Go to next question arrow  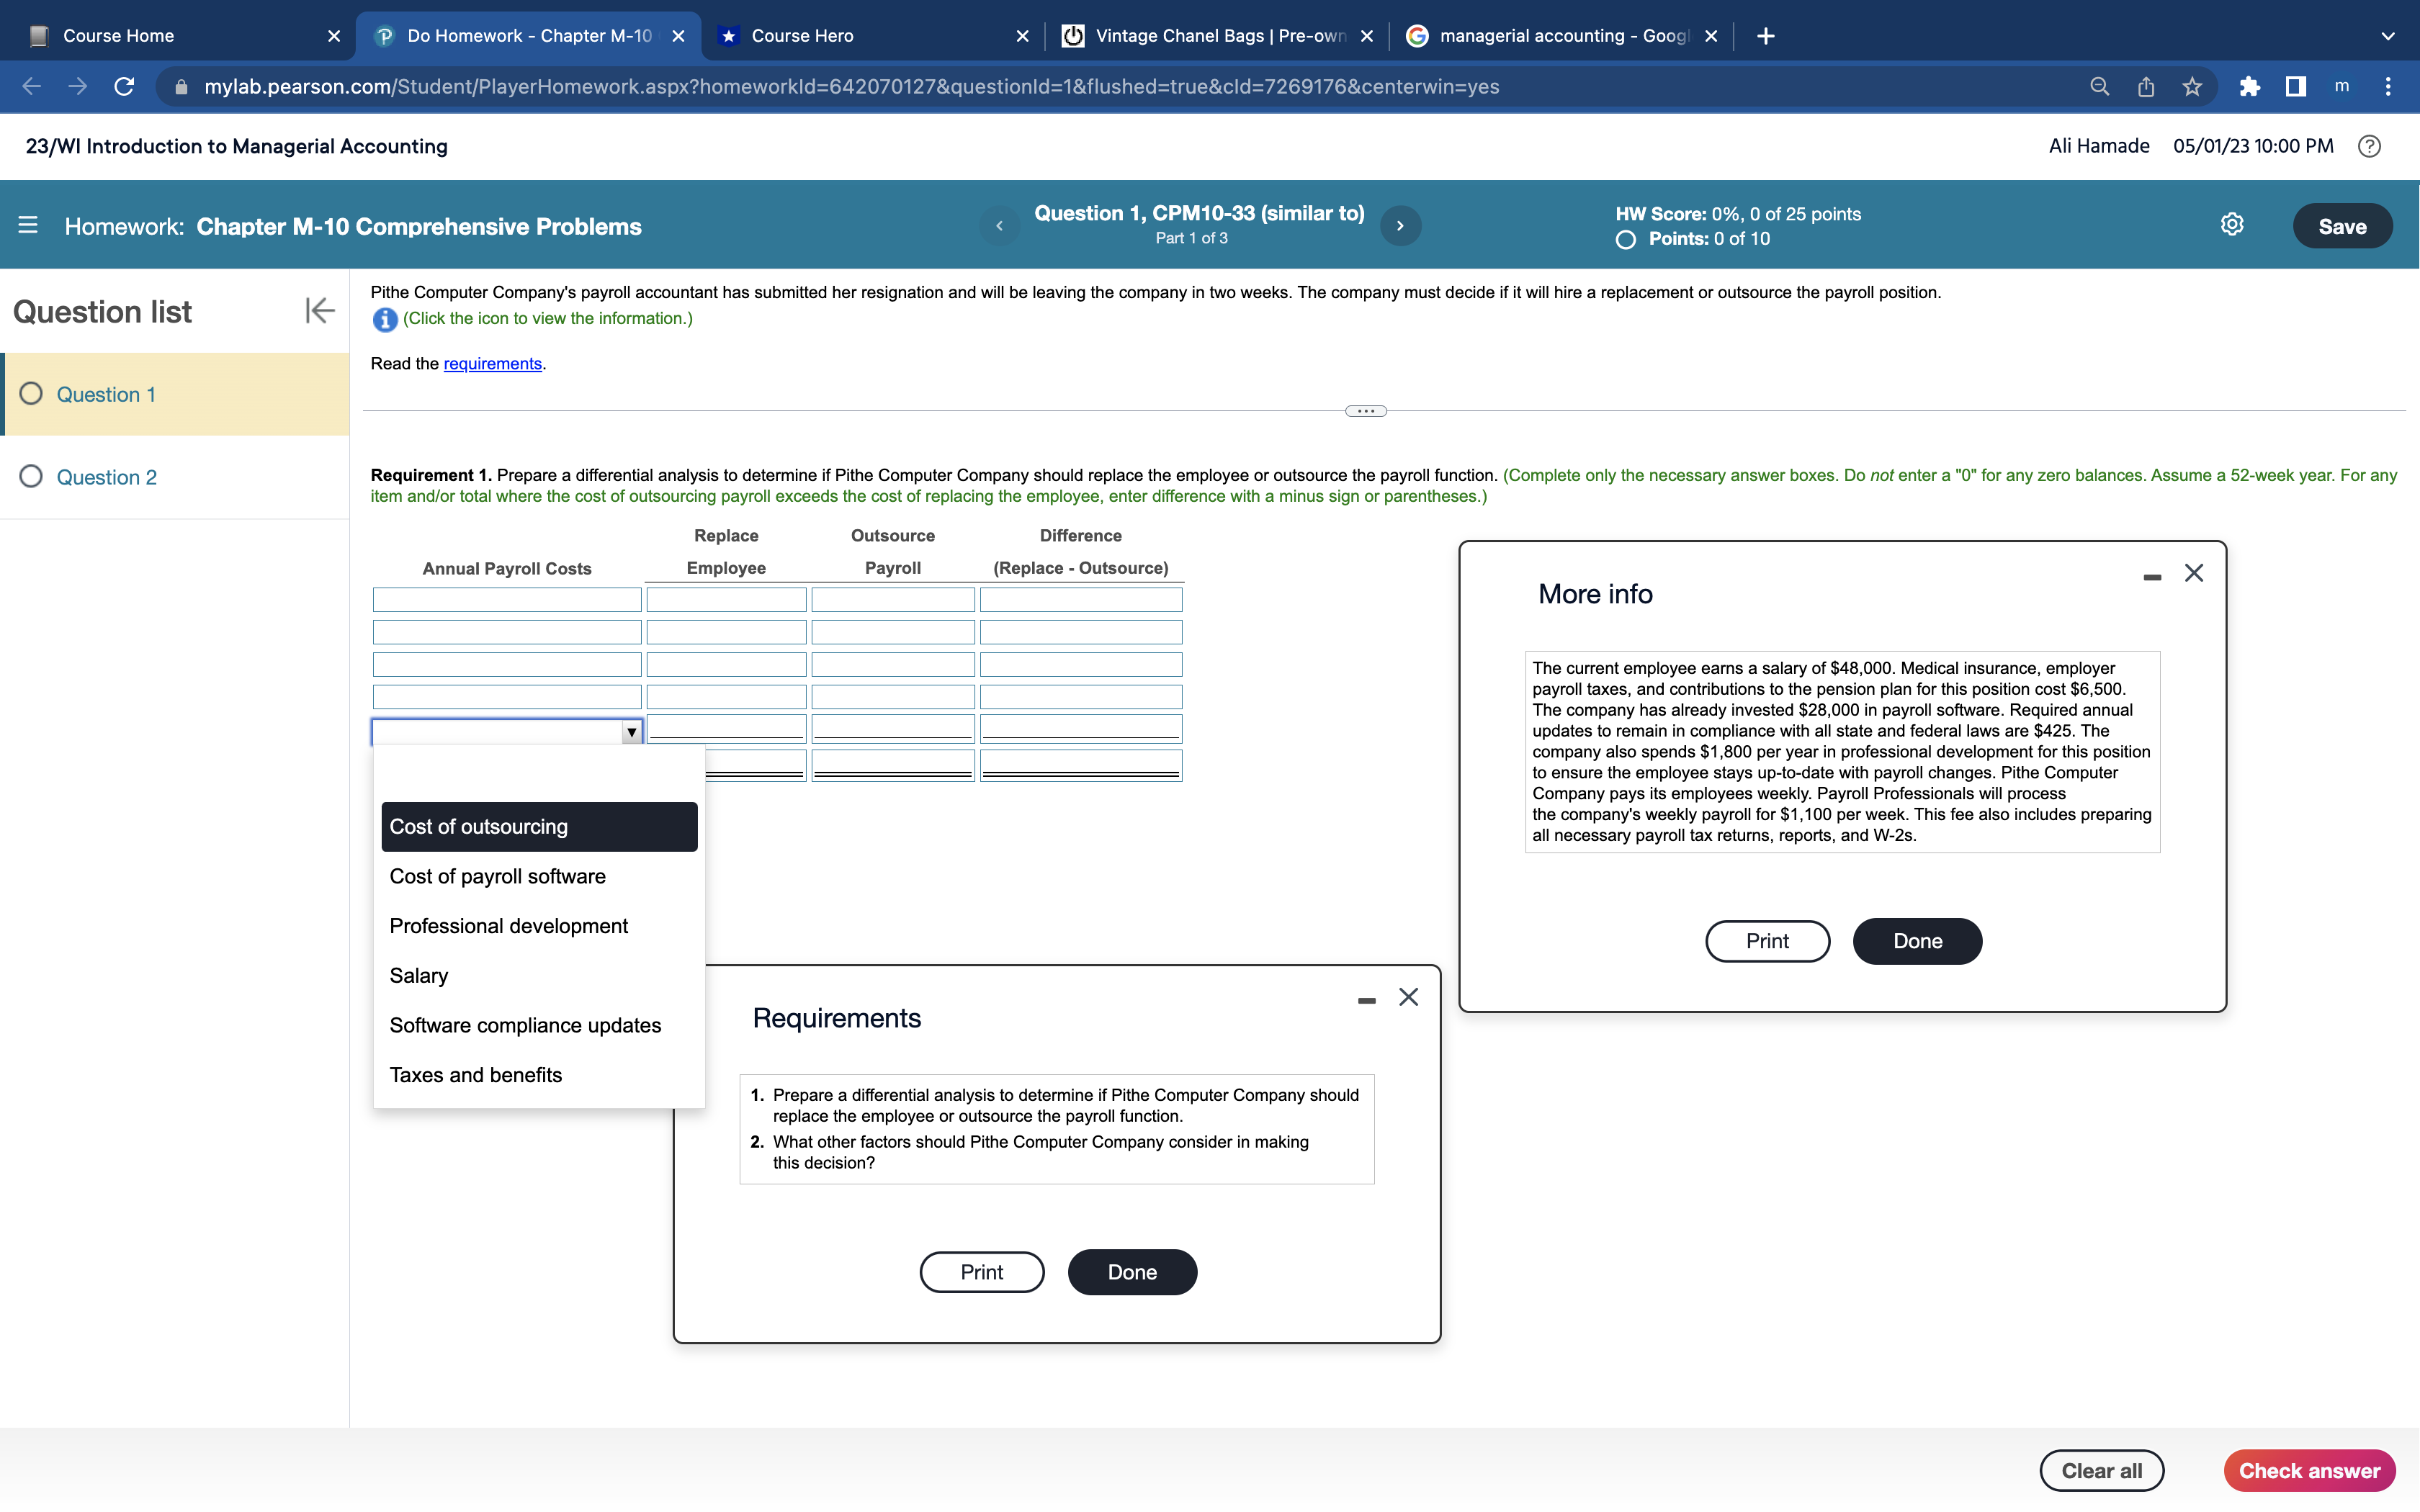(x=1400, y=226)
